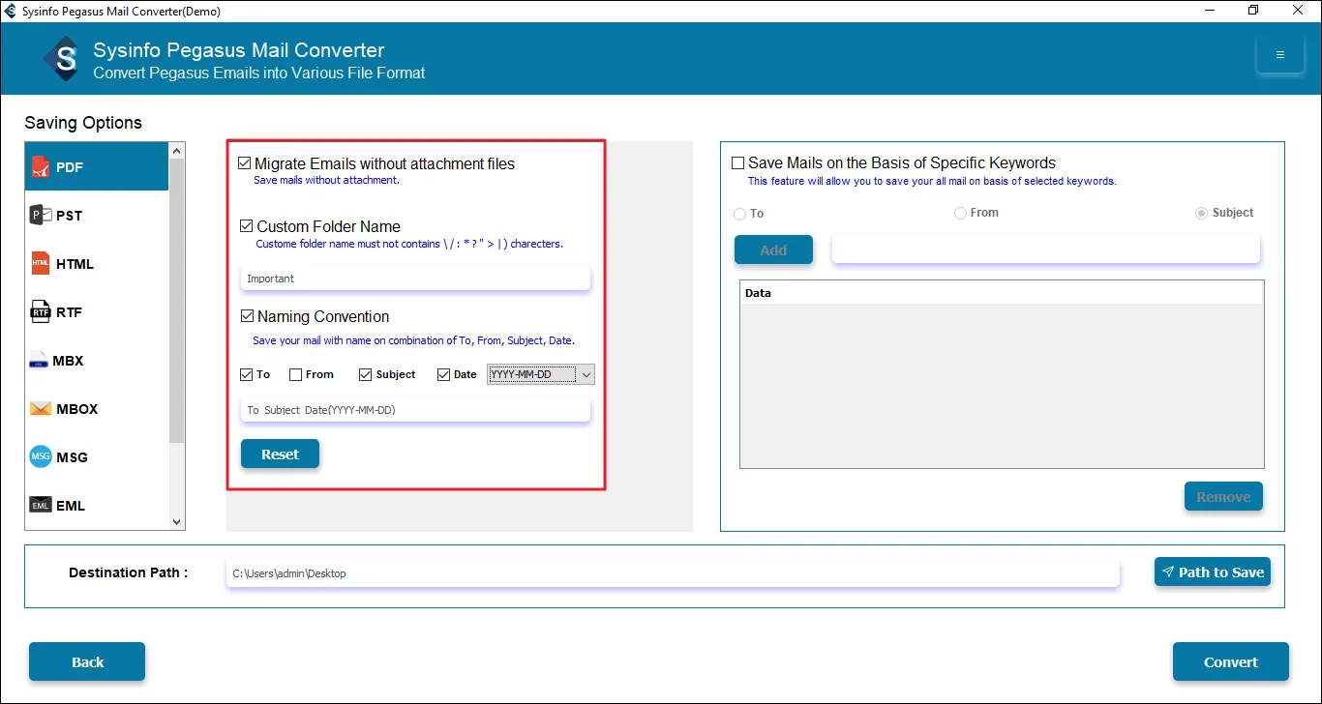
Task: Toggle the Subject naming checkbox
Action: tap(365, 374)
